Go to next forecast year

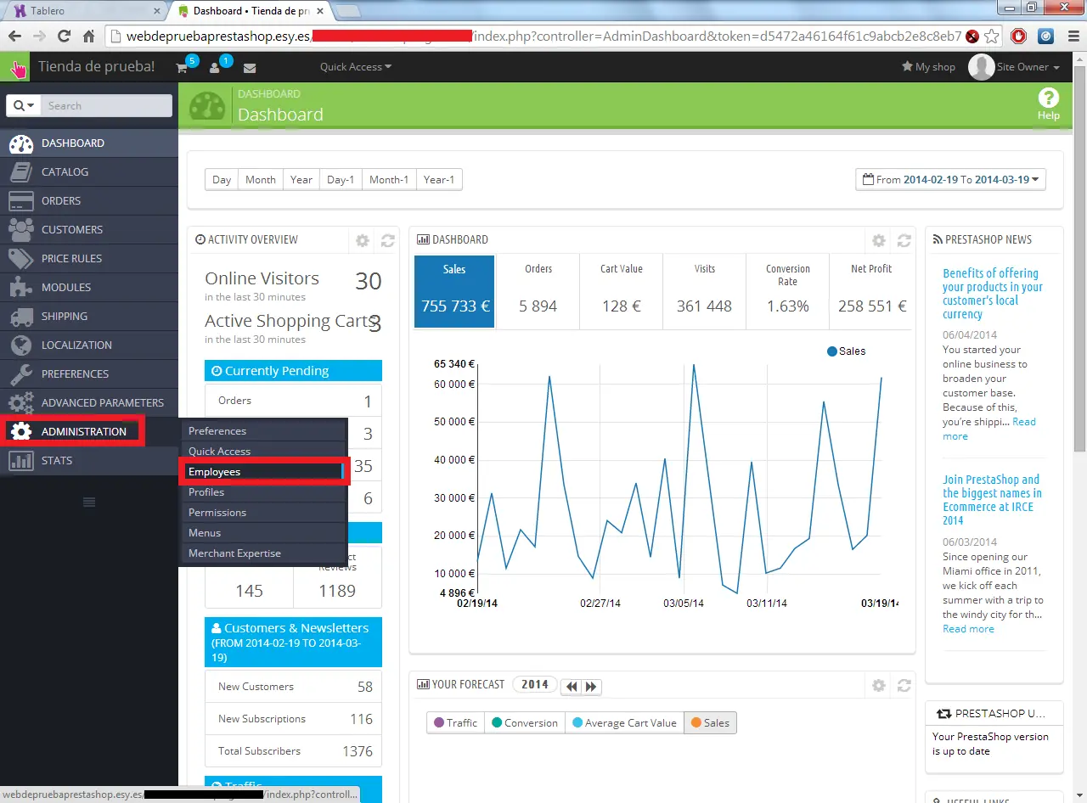[591, 686]
